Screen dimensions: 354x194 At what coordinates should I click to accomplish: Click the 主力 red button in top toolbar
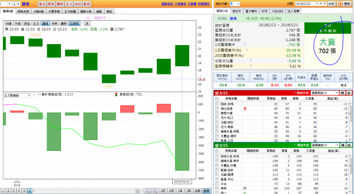tap(69, 4)
